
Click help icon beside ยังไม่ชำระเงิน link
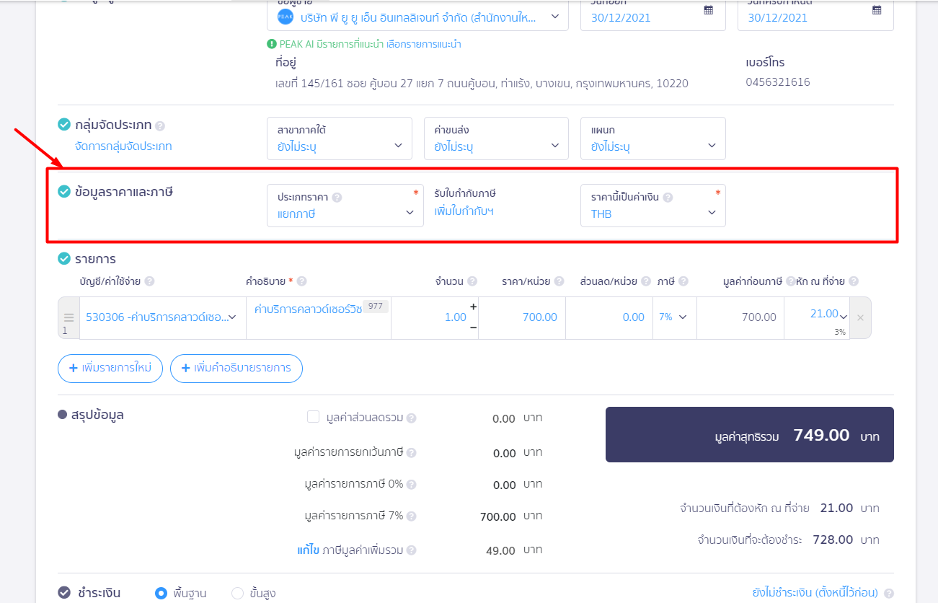pyautogui.click(x=888, y=593)
